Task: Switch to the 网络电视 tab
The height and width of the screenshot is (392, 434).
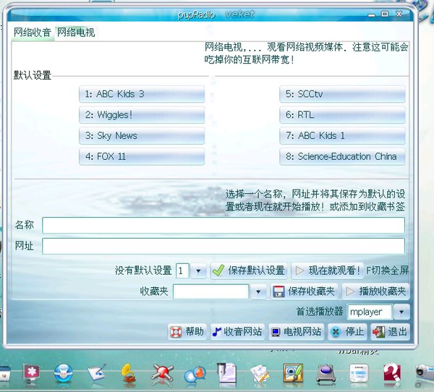Action: 76,33
